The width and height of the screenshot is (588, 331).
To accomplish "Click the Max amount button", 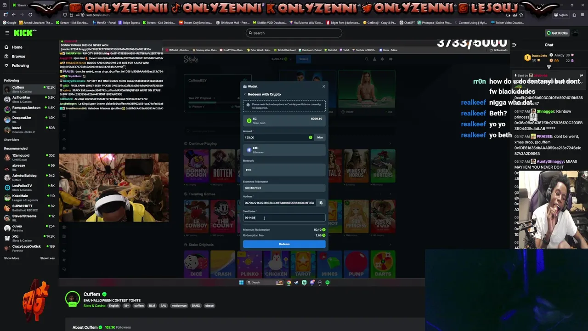I will click(320, 137).
